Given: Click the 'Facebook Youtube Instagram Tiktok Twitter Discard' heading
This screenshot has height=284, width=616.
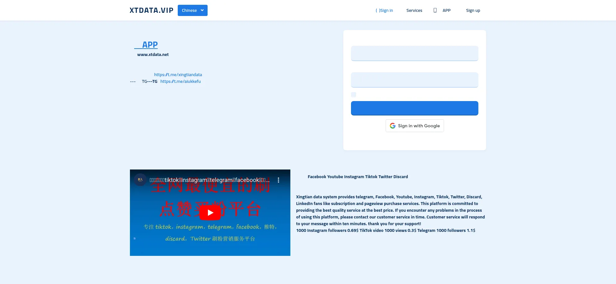Looking at the screenshot, I should 358,177.
